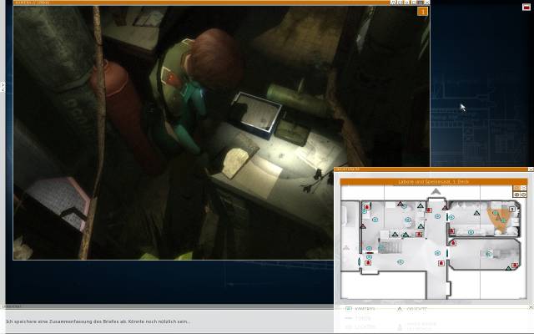
Task: Expand the left edge side panel arrow
Action: coord(3,85)
